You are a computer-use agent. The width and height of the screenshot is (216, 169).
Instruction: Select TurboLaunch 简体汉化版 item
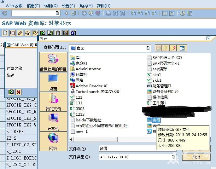coord(95,91)
